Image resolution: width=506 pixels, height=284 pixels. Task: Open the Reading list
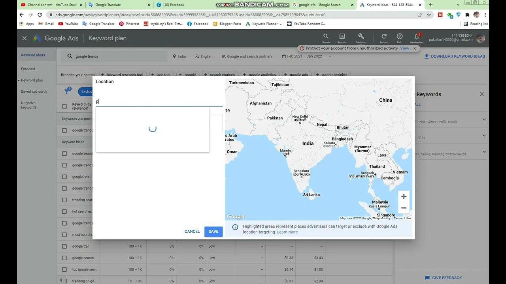click(x=476, y=24)
